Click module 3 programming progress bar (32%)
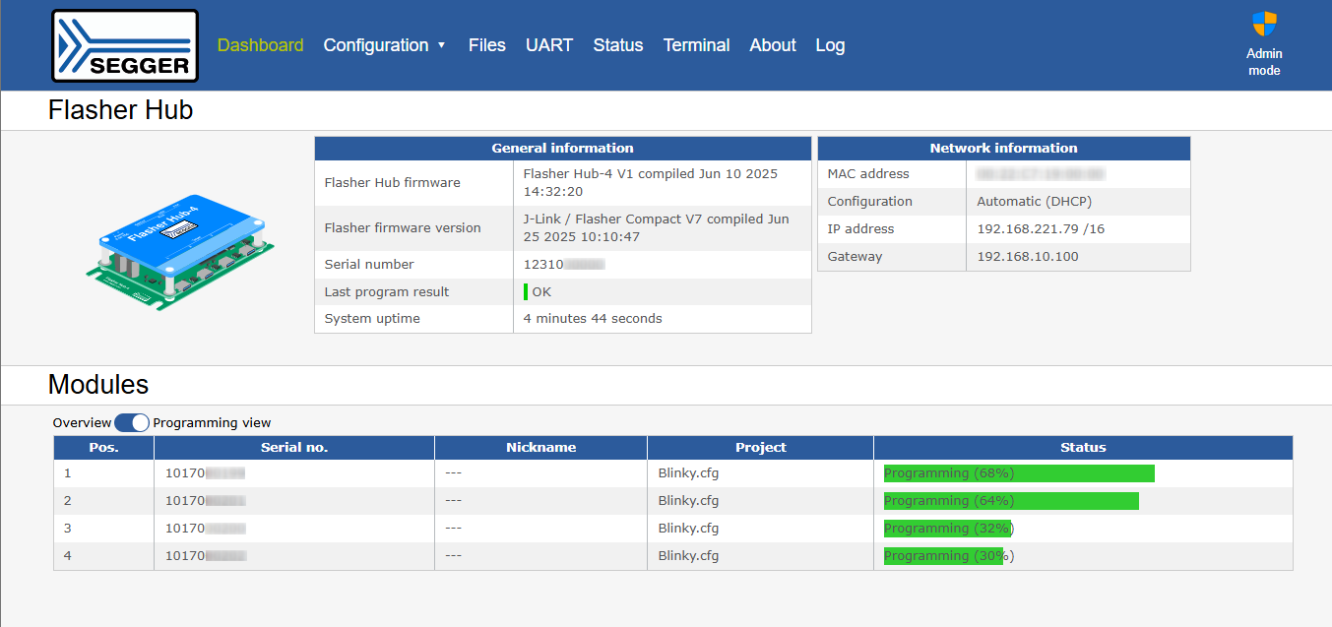Viewport: 1332px width, 627px height. click(x=947, y=529)
